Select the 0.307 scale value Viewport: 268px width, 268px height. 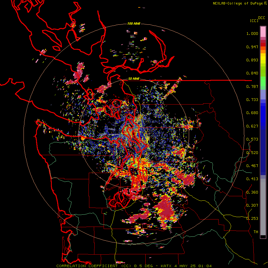252,205
